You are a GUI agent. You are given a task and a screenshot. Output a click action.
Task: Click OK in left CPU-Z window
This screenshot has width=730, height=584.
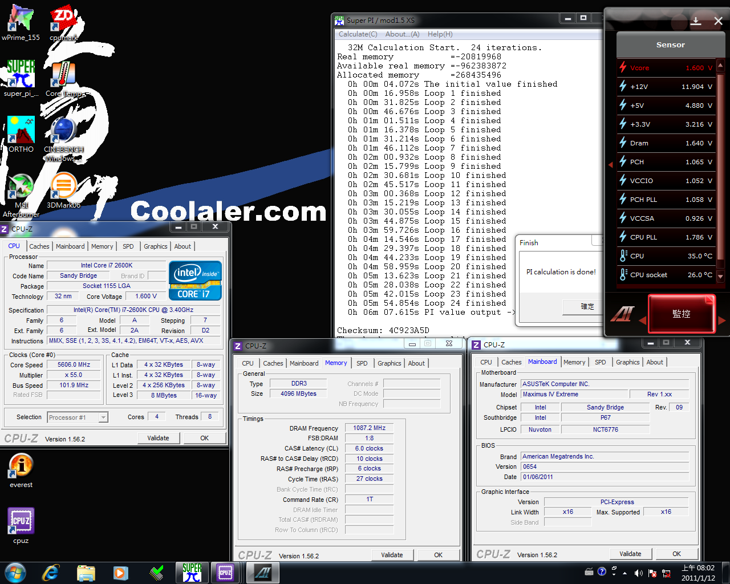pyautogui.click(x=205, y=438)
